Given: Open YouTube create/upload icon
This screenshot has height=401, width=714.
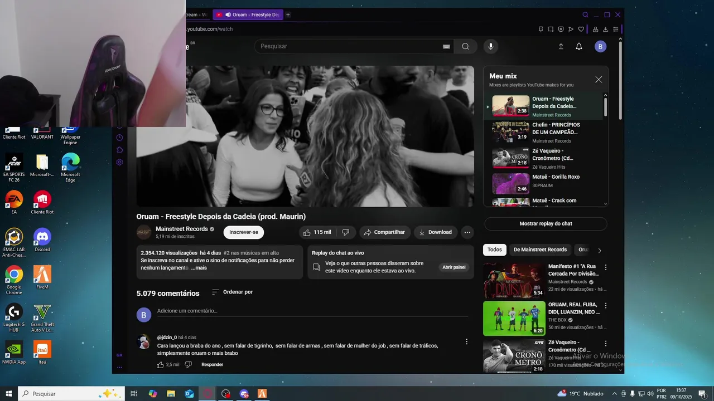Looking at the screenshot, I should tap(561, 46).
